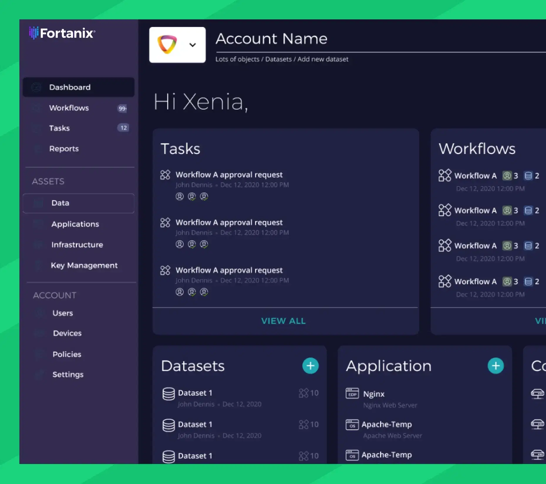Click first approver avatar under first task
The image size is (546, 484).
click(180, 197)
